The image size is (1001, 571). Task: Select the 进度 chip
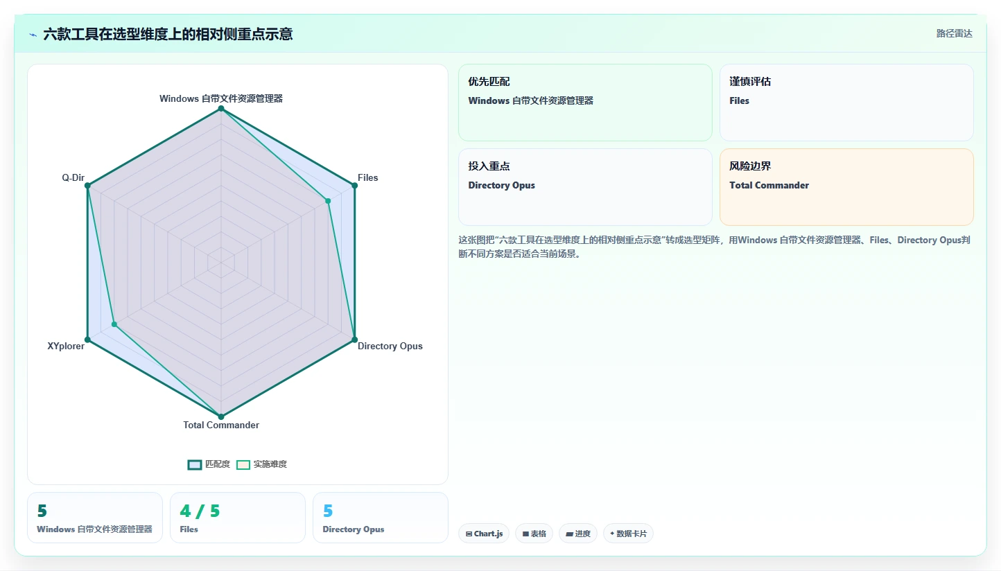(578, 534)
